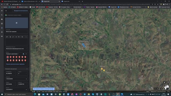Click the latitude field 52.9146526
The image size is (171, 96).
pos(10,84)
